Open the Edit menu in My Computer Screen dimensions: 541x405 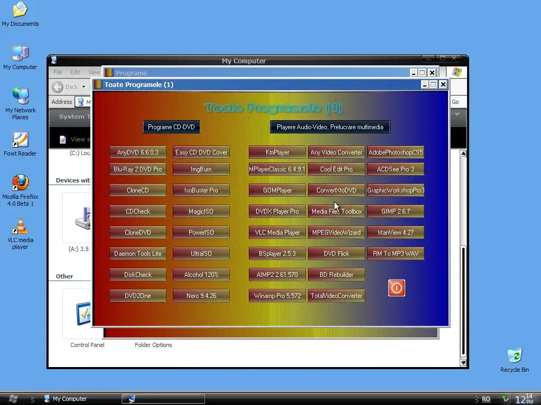tap(75, 72)
